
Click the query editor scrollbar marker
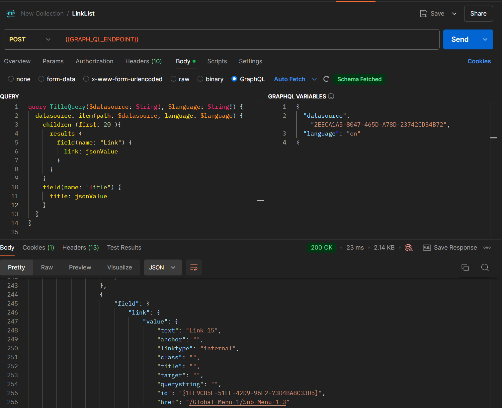261,201
